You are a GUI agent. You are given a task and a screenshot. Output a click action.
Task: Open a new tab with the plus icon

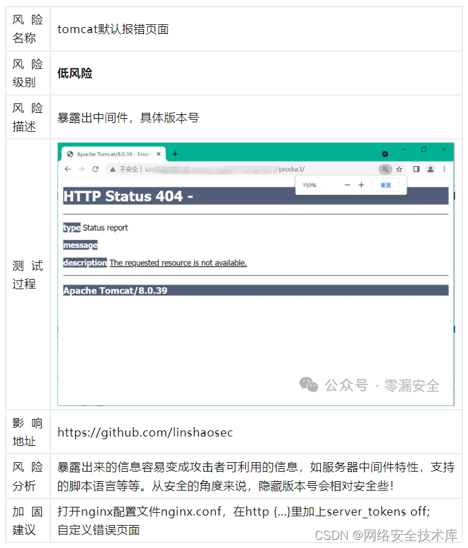(x=176, y=154)
